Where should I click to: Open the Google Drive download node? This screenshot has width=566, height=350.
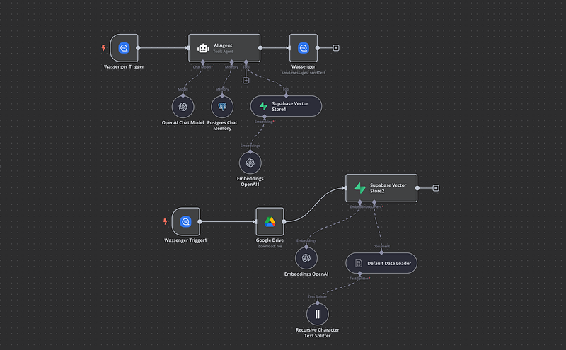[270, 221]
